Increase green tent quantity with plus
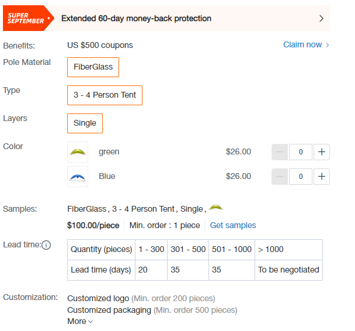This screenshot has width=355, height=331. [322, 152]
